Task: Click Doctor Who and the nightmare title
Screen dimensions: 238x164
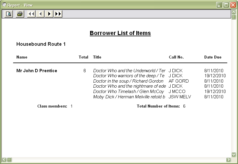Action: pos(129,86)
